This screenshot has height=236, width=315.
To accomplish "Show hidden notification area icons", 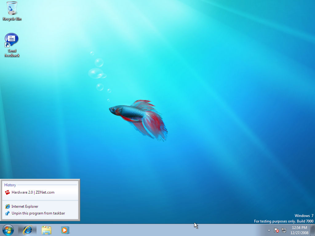I will click(269, 230).
